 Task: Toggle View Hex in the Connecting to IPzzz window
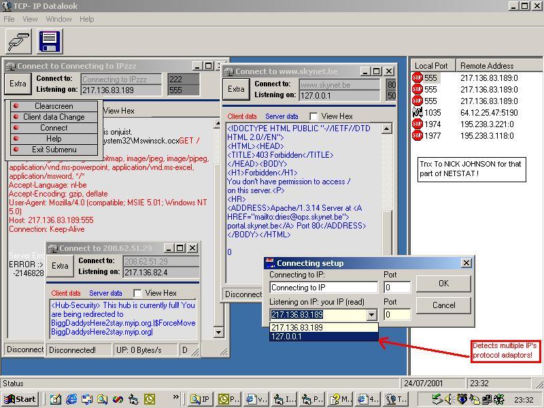(119, 111)
